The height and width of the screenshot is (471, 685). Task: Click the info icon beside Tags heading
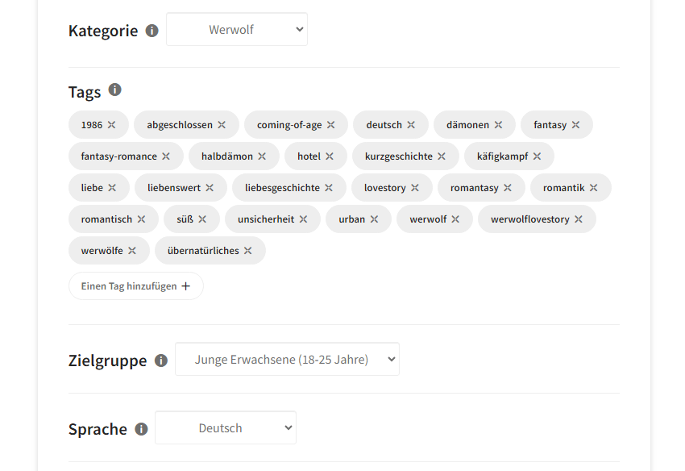pyautogui.click(x=114, y=90)
